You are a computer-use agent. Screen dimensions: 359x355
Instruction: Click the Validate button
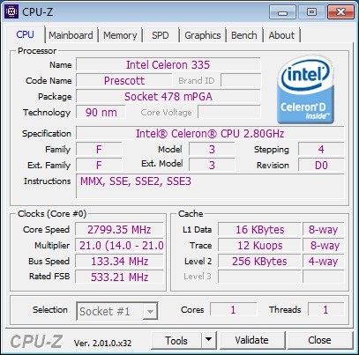pyautogui.click(x=252, y=340)
